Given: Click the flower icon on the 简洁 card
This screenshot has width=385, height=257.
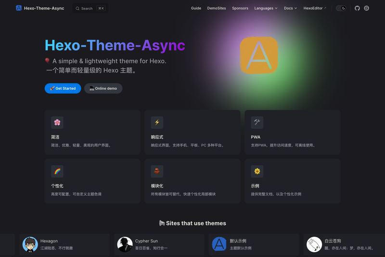Looking at the screenshot, I should [57, 122].
